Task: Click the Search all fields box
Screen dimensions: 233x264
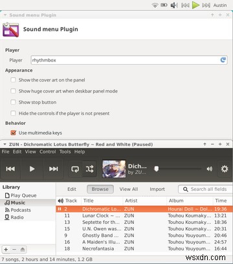Action: pyautogui.click(x=205, y=189)
